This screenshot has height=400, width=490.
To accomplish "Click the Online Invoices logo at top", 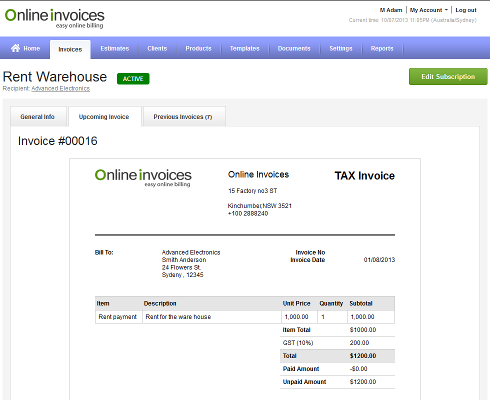I will (x=54, y=17).
